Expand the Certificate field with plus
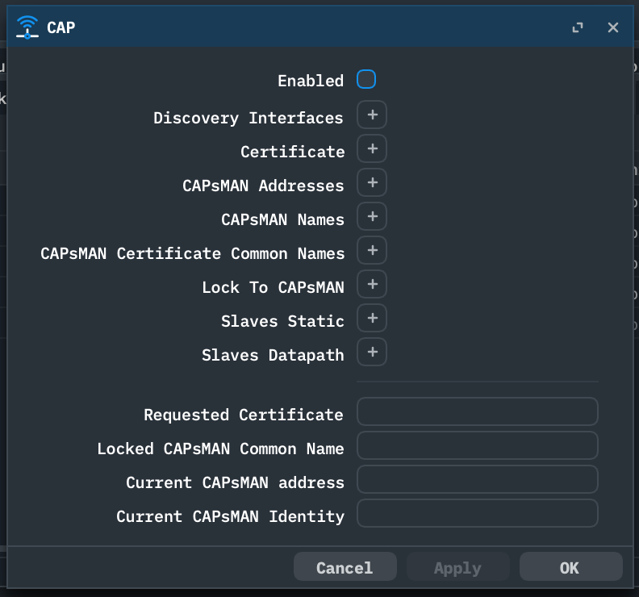 point(372,149)
